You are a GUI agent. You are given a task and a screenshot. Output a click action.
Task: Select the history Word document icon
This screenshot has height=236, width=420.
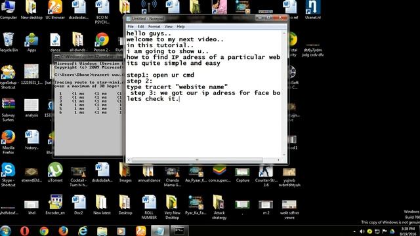pyautogui.click(x=31, y=140)
